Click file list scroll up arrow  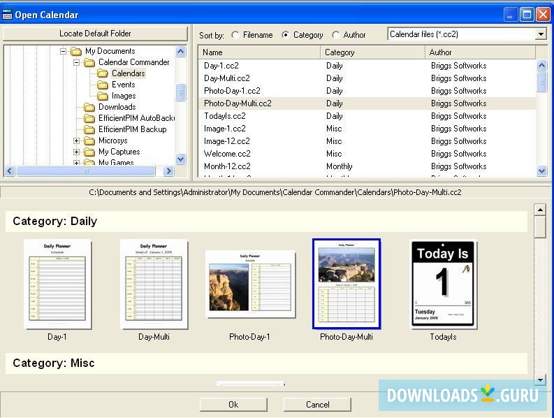tap(541, 65)
